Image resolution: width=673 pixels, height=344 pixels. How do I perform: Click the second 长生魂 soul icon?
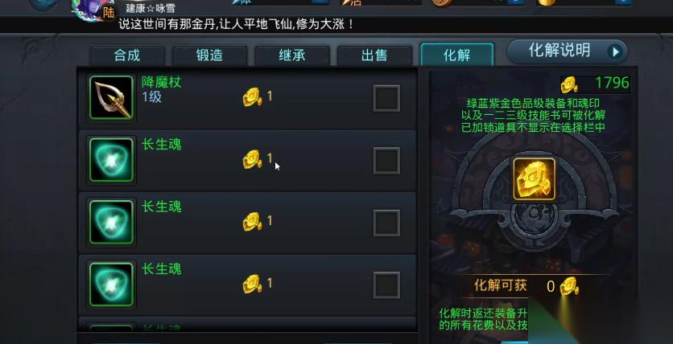[x=112, y=222]
